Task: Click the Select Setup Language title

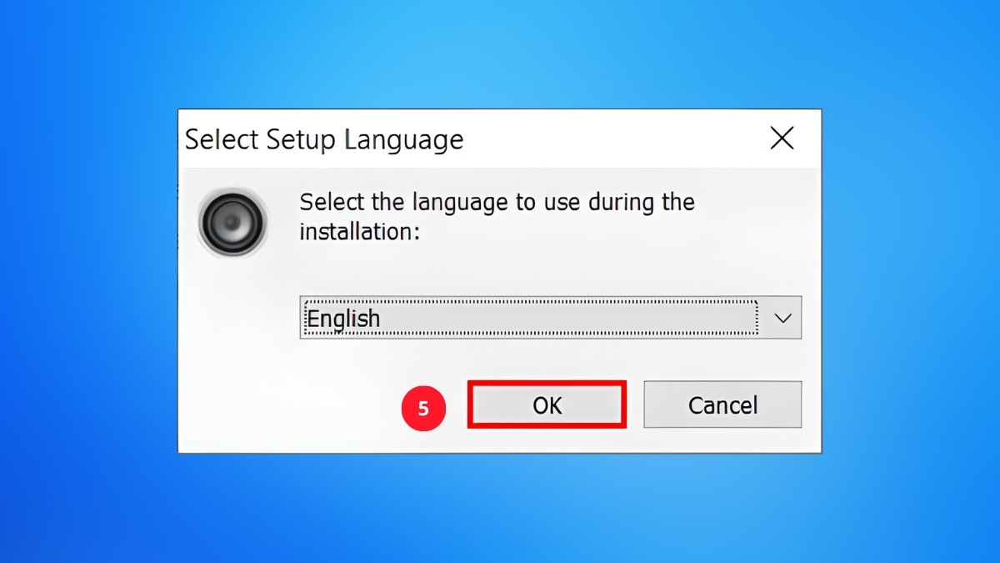Action: [x=323, y=138]
